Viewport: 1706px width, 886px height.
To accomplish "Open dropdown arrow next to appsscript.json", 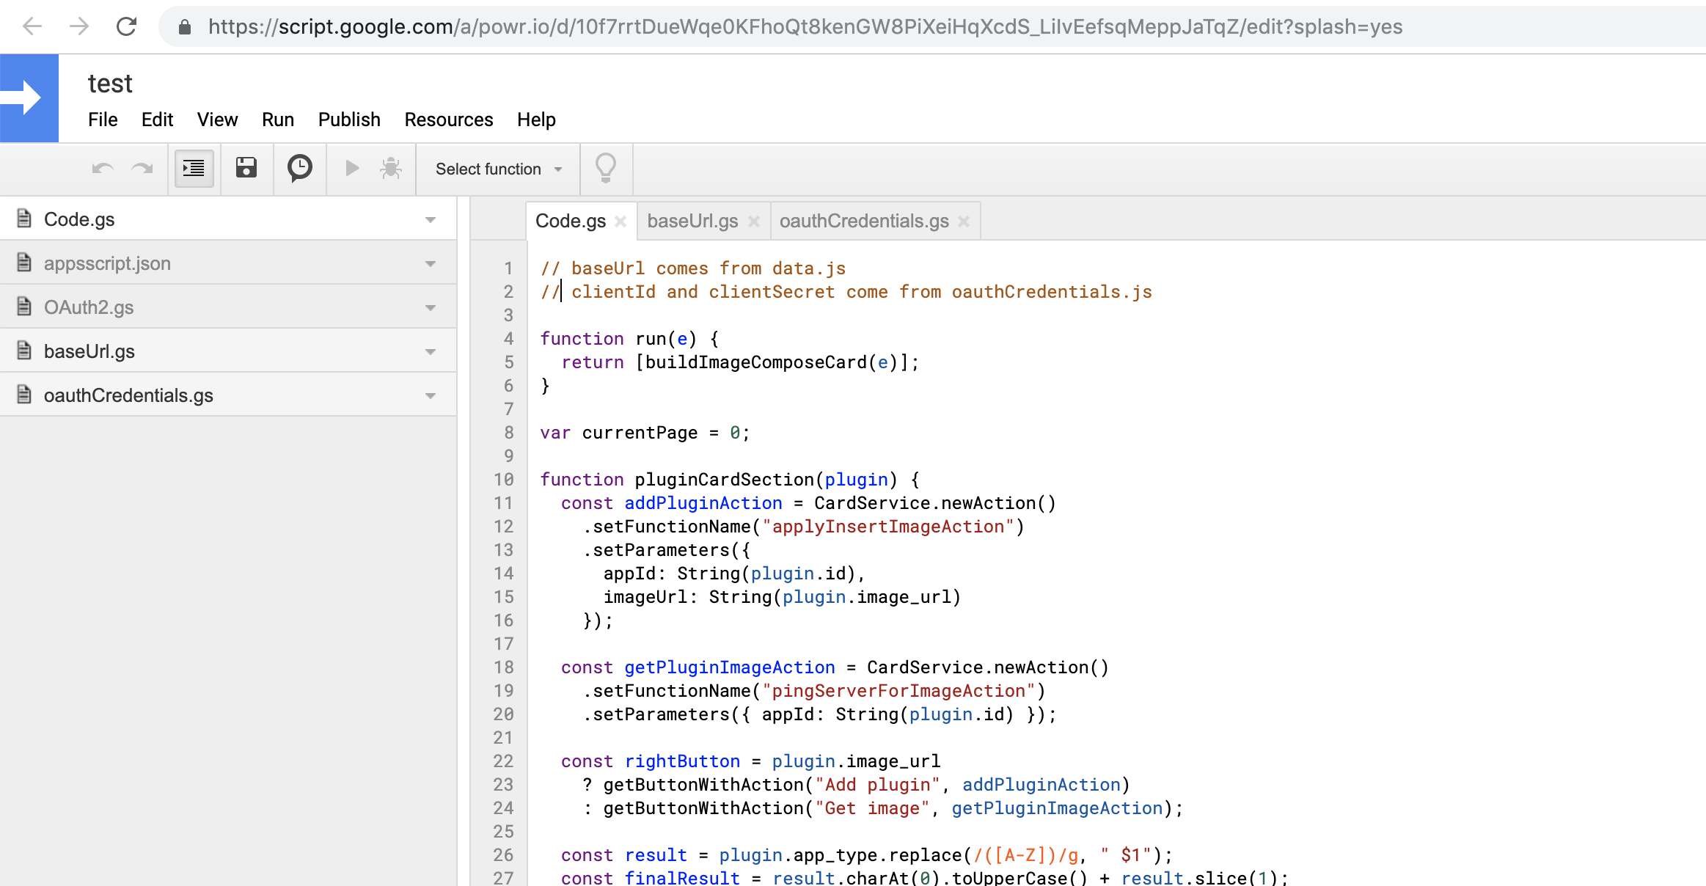I will (x=431, y=264).
